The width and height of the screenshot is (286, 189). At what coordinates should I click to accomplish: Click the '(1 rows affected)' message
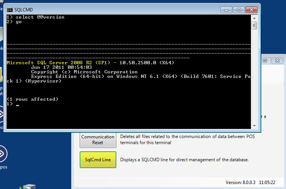point(32,99)
